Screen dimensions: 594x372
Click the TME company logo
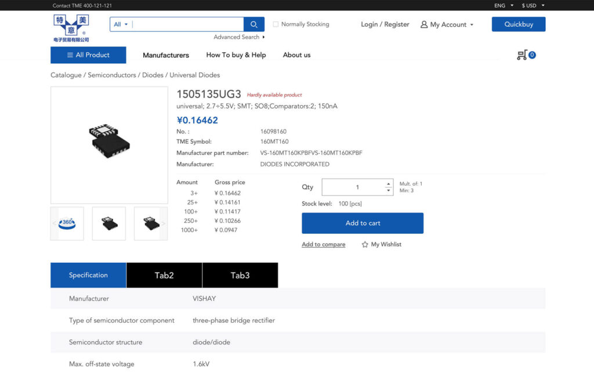point(71,28)
